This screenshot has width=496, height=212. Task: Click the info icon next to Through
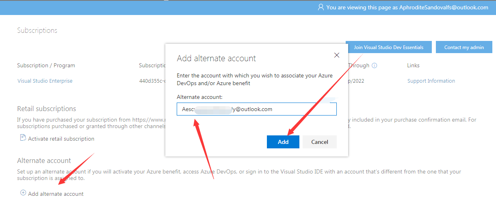pyautogui.click(x=375, y=65)
